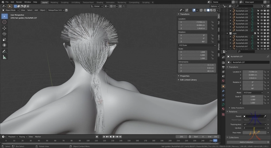Click the viewport Options button

point(214,6)
